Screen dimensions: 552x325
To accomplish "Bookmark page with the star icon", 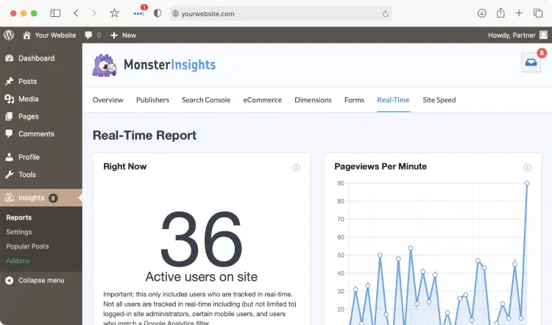I will pos(114,13).
